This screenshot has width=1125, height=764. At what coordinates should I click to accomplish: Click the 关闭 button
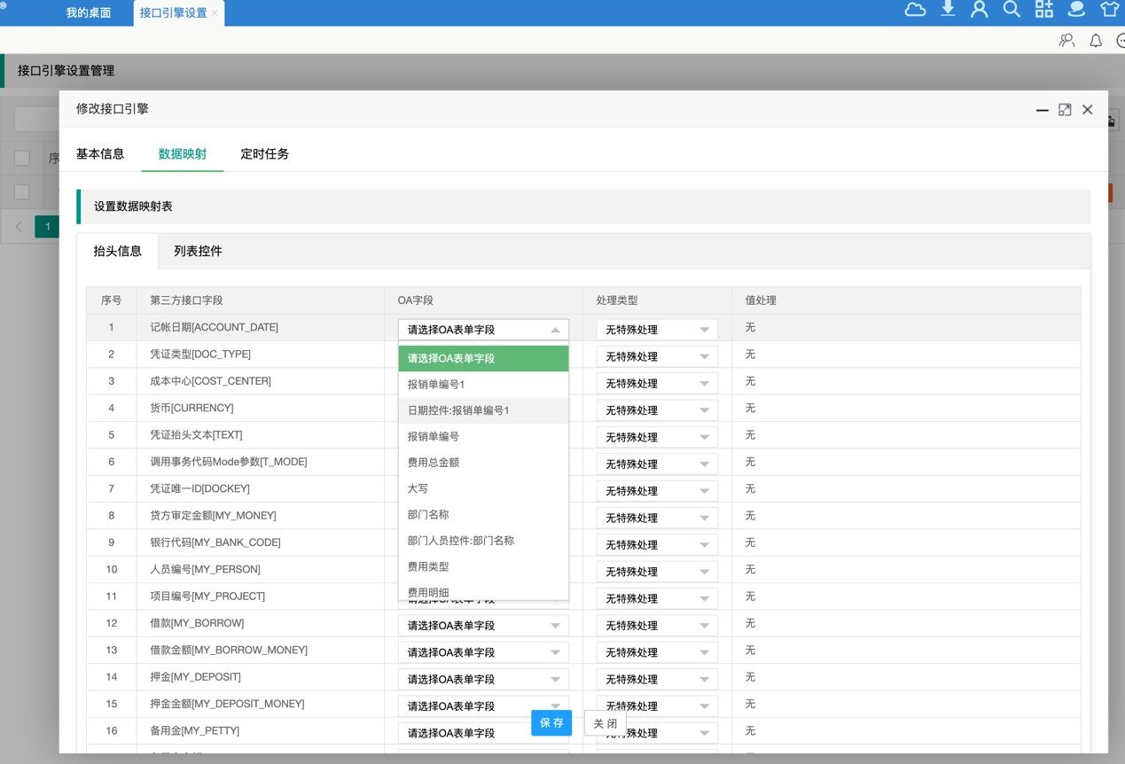pyautogui.click(x=605, y=722)
